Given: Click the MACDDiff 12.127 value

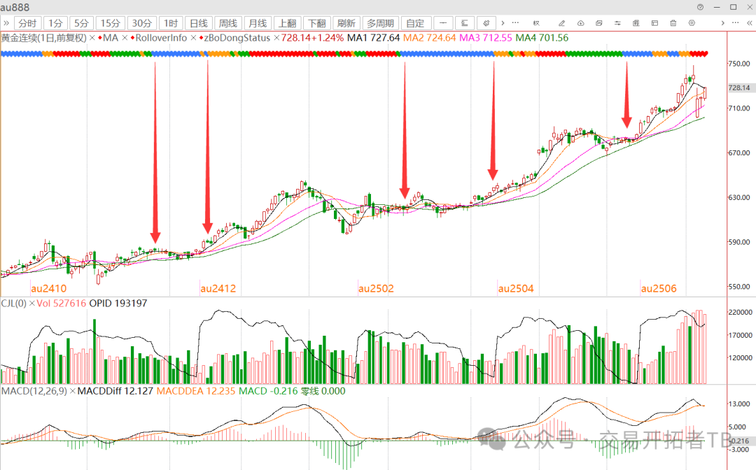Looking at the screenshot, I should pos(115,391).
